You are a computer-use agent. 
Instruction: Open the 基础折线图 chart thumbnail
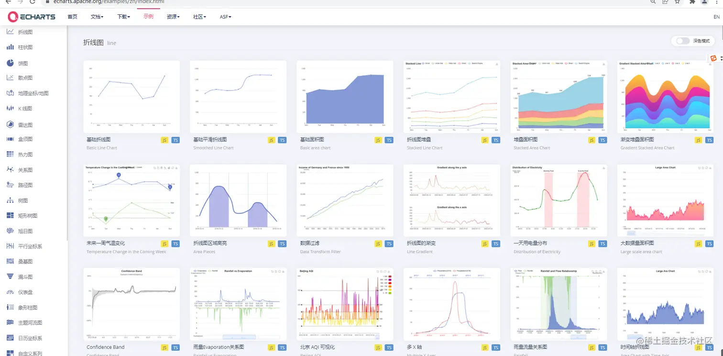coord(131,97)
